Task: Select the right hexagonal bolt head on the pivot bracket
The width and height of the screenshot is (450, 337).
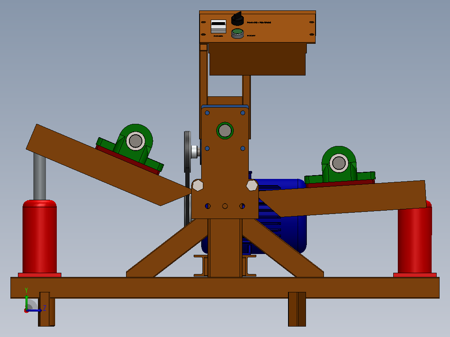Action: coord(252,185)
